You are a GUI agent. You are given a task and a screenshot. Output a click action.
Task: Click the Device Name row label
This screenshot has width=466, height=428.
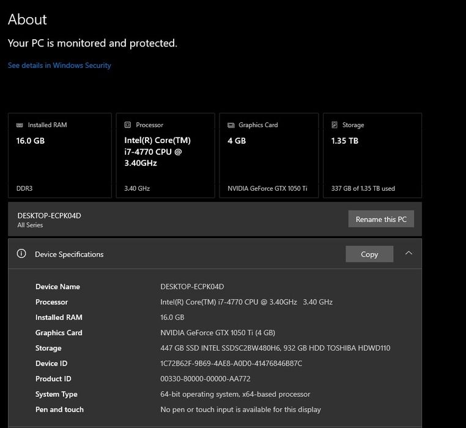click(57, 287)
